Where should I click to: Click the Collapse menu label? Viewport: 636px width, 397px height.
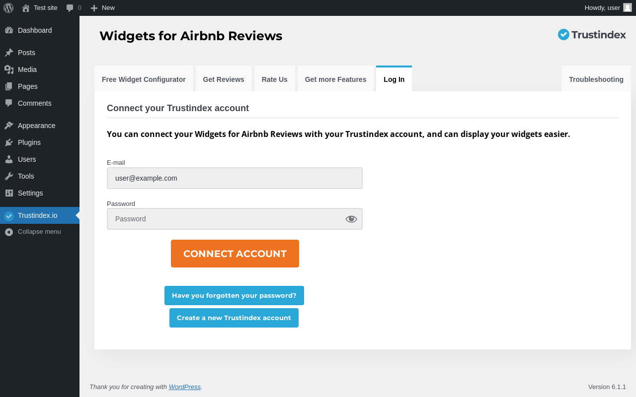(x=39, y=232)
